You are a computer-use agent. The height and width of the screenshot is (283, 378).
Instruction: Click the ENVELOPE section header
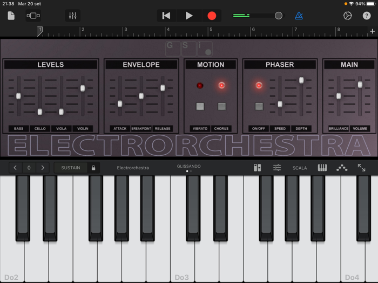141,65
